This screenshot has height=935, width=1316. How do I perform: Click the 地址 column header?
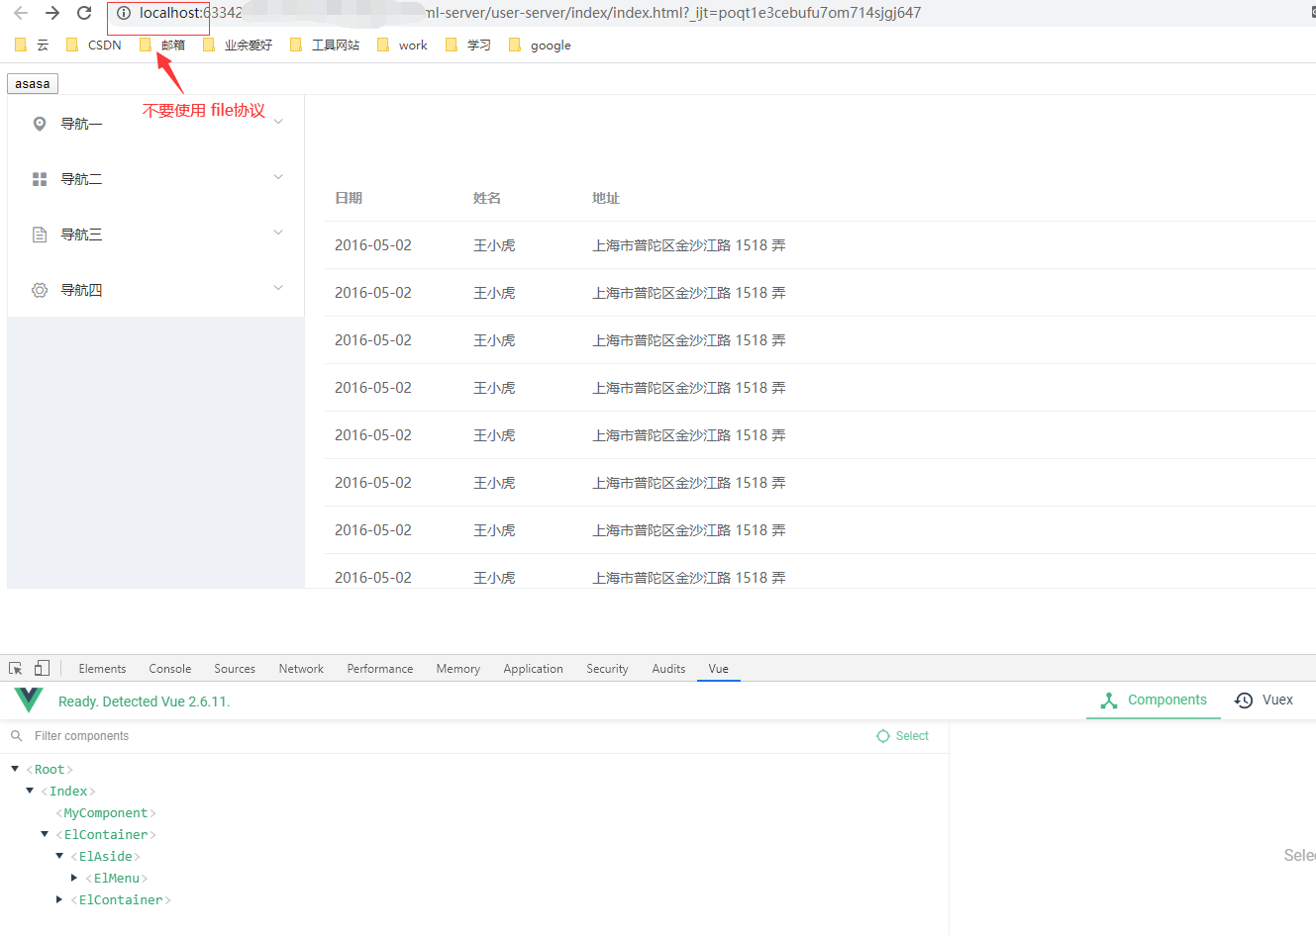tap(606, 198)
